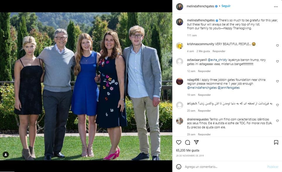
Task: Open melindafrenchgates header profile picture
Action: coord(180,6)
